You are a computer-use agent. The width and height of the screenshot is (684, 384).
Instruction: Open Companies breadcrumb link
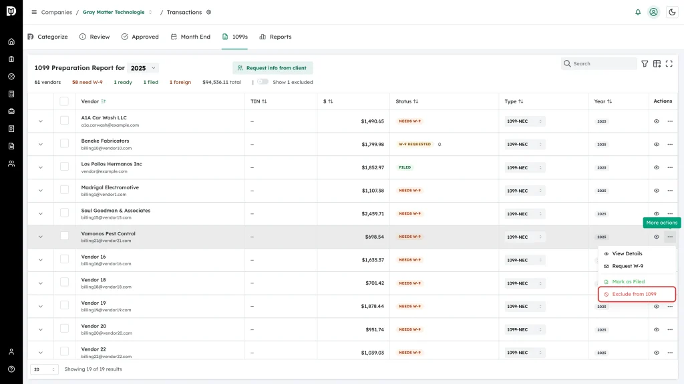(57, 12)
